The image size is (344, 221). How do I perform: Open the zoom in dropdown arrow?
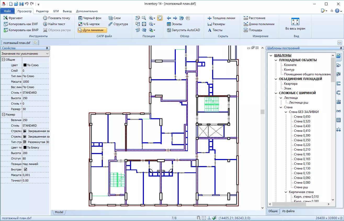[x=154, y=18]
